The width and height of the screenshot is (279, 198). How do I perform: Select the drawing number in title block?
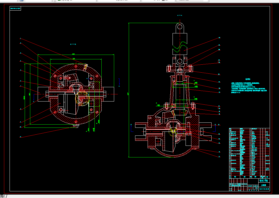point(264,189)
